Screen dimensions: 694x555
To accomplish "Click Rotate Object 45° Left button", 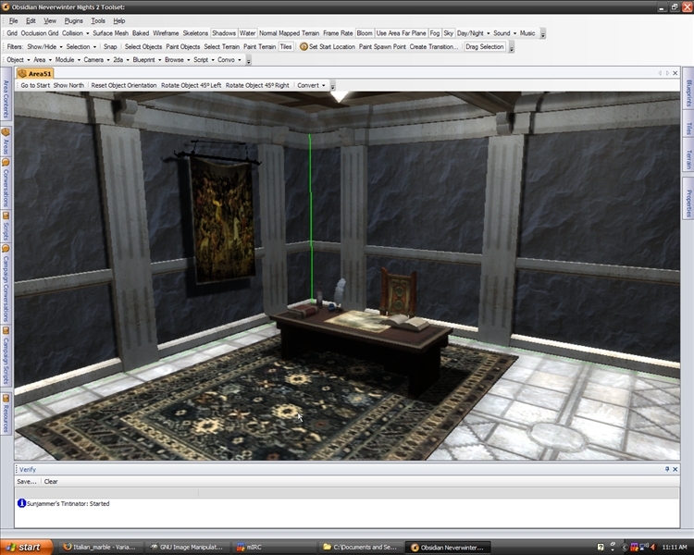I will [x=191, y=85].
